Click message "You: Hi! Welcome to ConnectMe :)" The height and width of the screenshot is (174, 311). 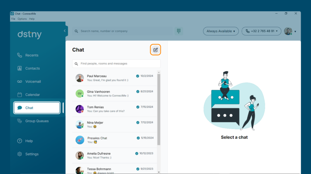tap(108, 96)
